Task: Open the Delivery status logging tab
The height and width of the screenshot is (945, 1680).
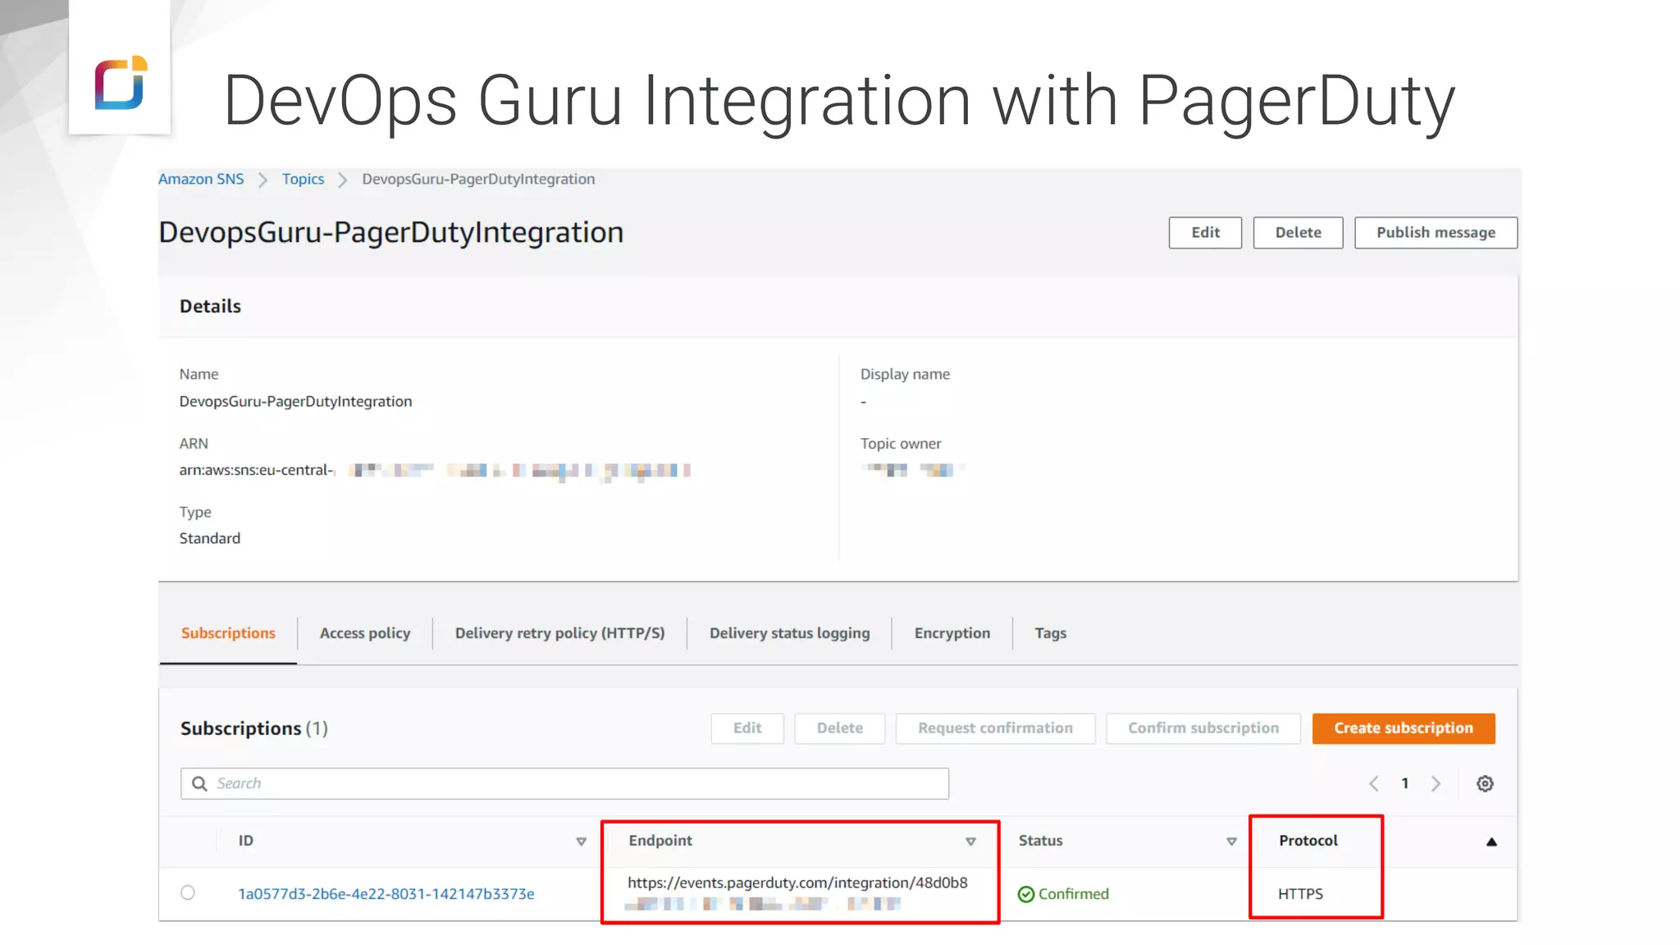Action: [790, 633]
